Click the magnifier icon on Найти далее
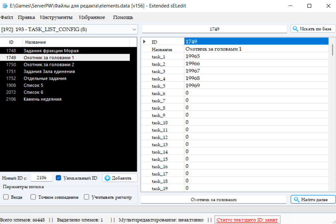 [297, 199]
